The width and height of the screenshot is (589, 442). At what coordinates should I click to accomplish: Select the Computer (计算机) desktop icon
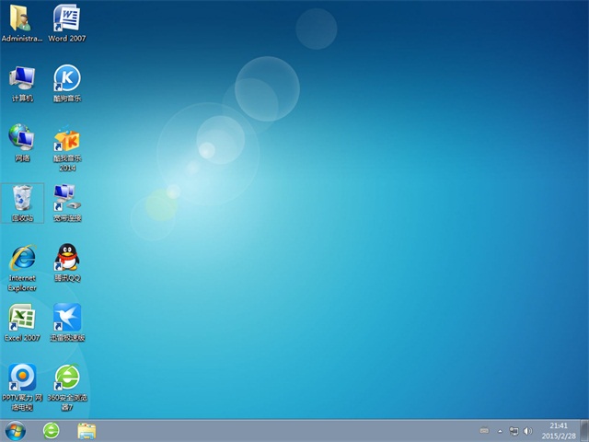tap(21, 79)
